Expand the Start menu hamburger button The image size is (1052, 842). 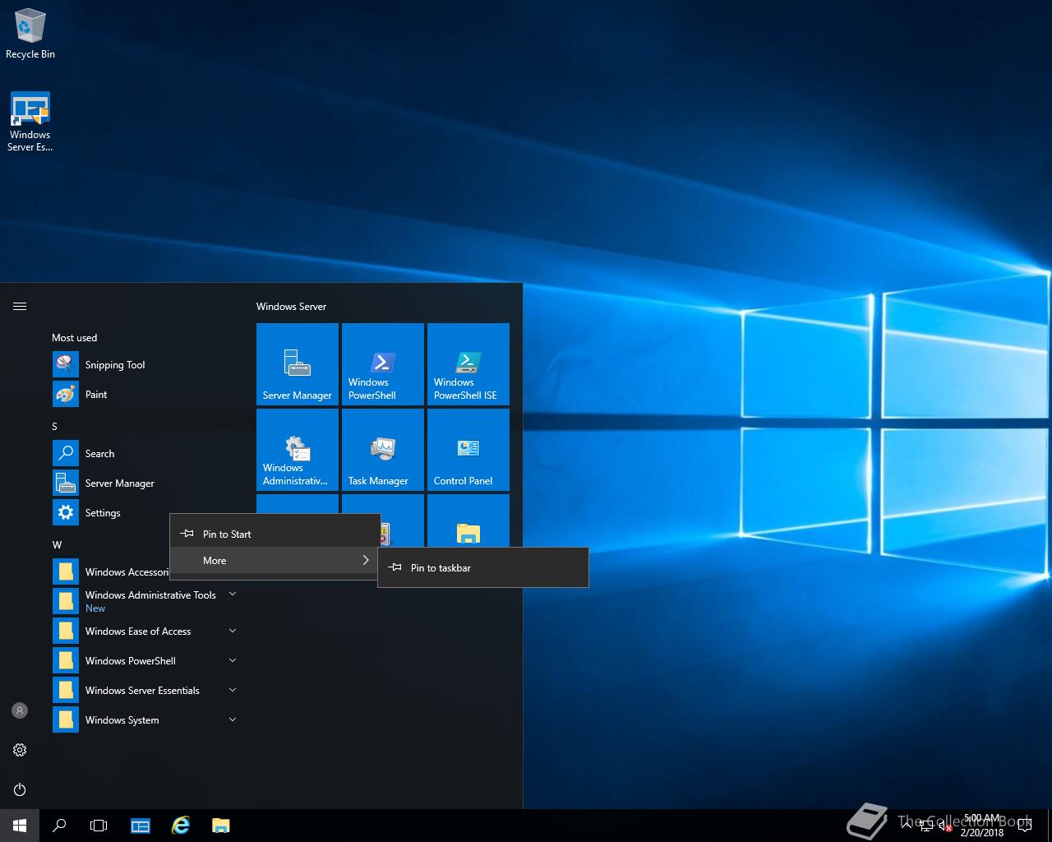(x=20, y=306)
